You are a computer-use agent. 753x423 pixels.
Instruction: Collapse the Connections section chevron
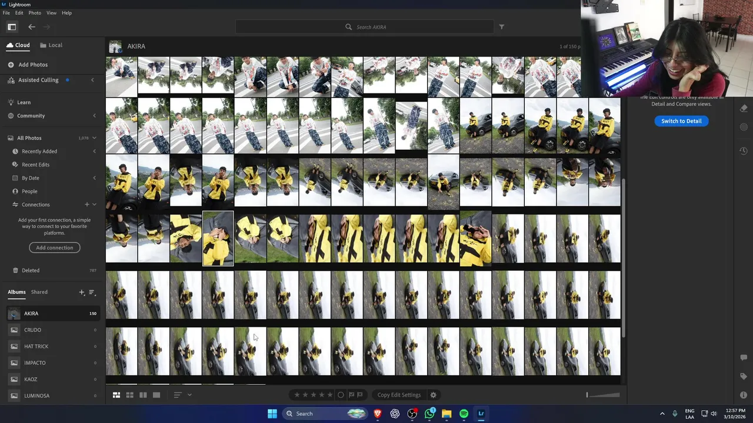94,204
